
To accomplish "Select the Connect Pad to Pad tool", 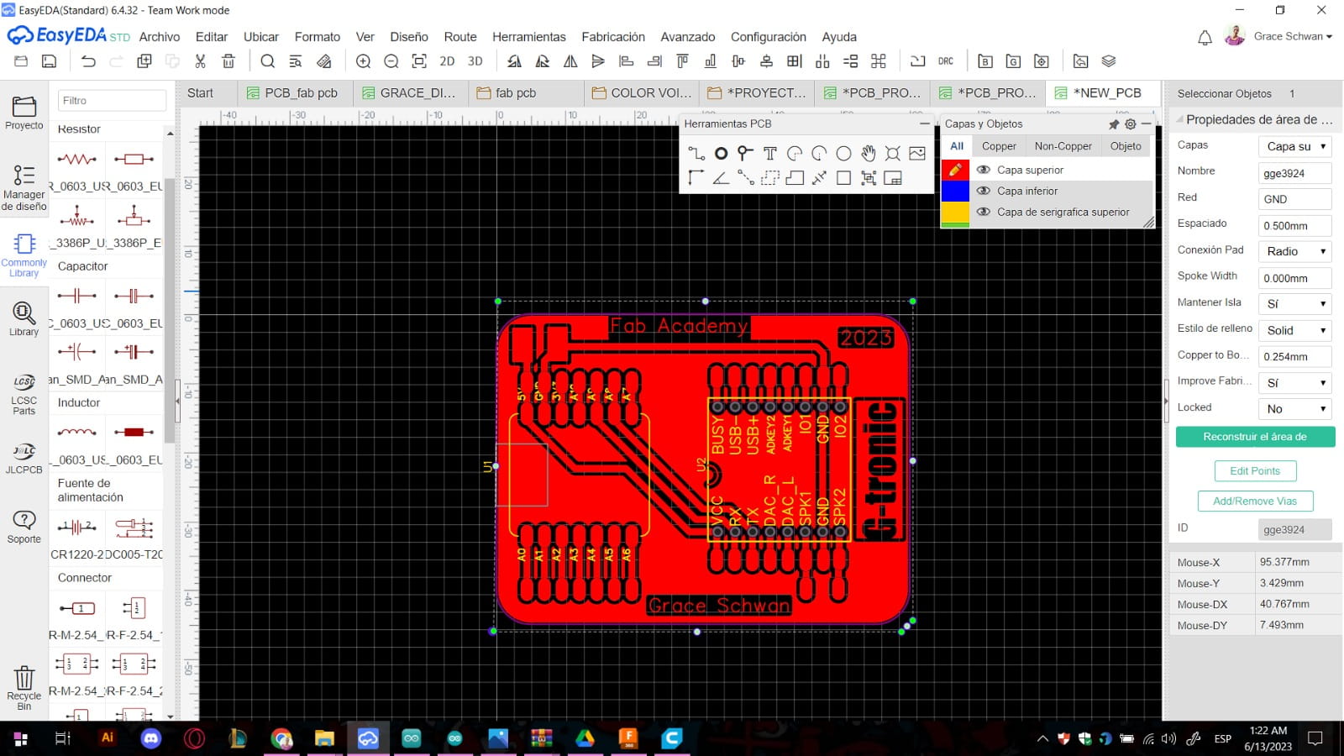I will 745,177.
